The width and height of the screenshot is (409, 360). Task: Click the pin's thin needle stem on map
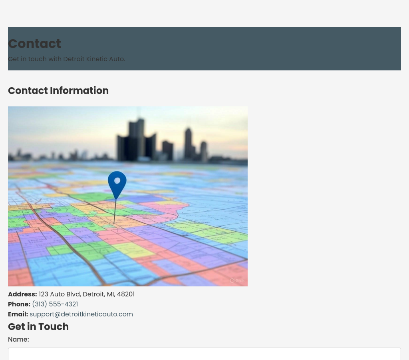point(115,212)
